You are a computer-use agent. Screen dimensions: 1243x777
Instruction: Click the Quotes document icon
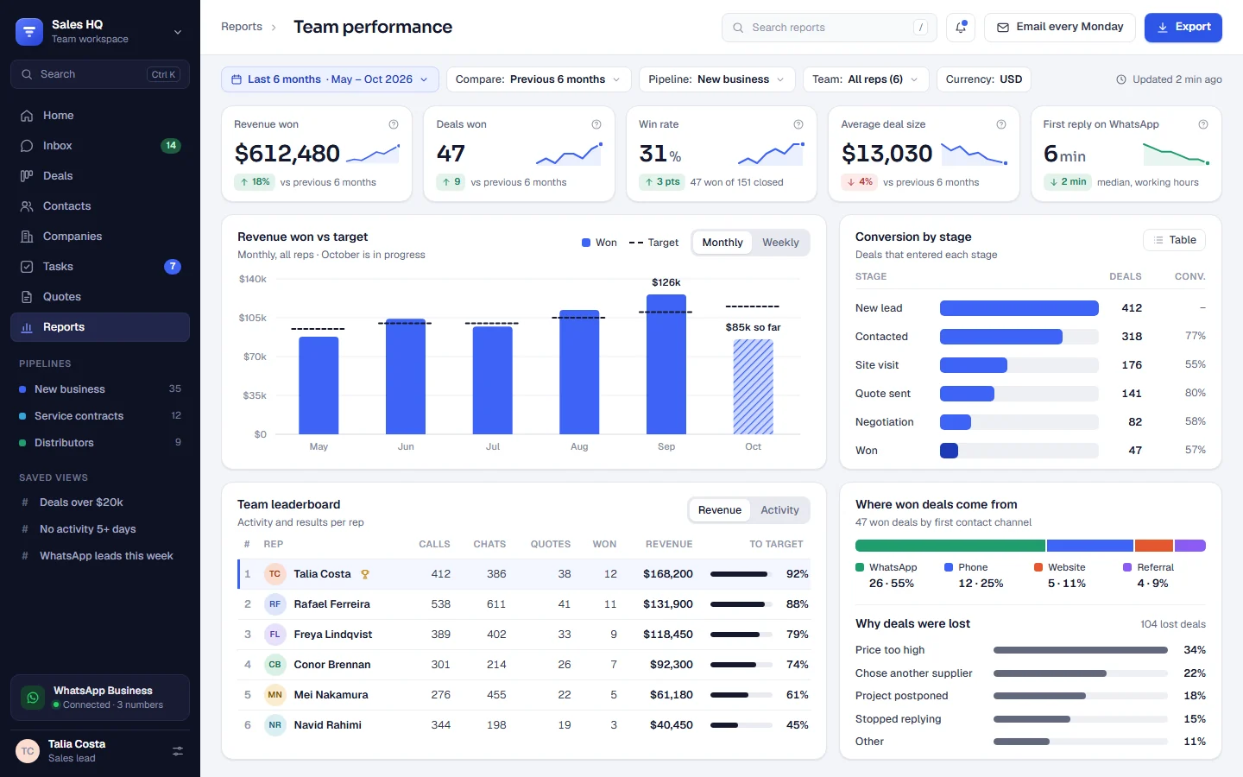[x=27, y=297]
